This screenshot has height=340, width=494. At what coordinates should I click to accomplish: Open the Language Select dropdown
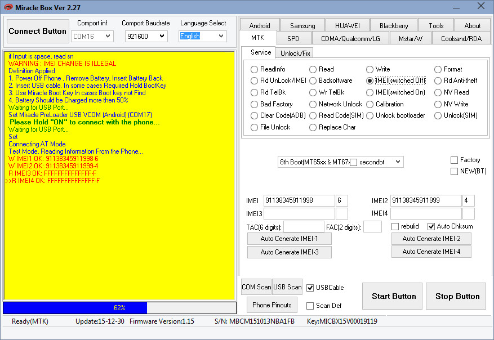click(x=203, y=36)
